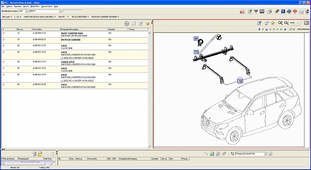Click the parts list vertical scrollbar down arrow
The width and height of the screenshot is (311, 170).
(x=149, y=146)
